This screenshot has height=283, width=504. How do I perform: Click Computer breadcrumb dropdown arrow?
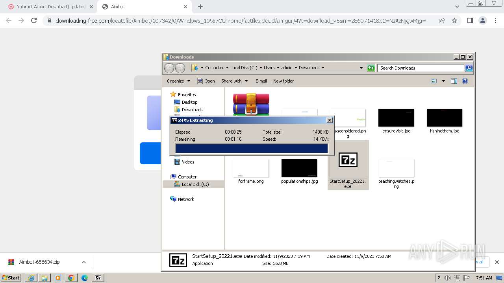[x=226, y=68]
